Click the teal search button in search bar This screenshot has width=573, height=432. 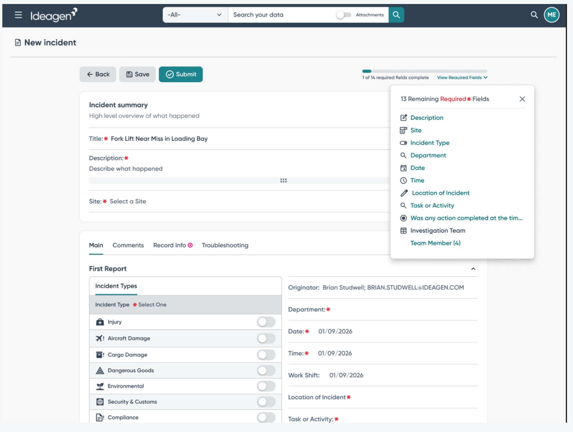(x=396, y=15)
